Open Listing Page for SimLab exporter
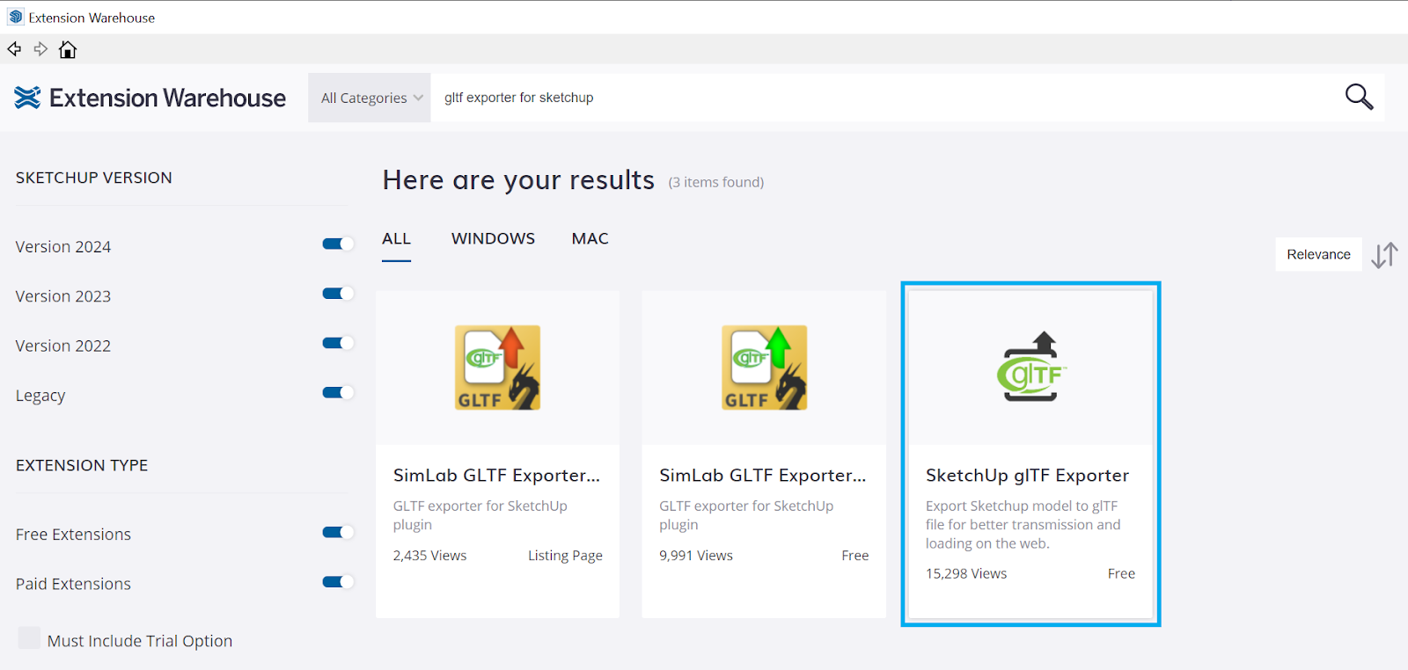This screenshot has width=1408, height=670. click(x=565, y=556)
